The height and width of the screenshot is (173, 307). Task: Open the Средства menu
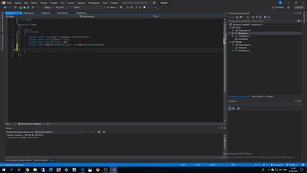[x=81, y=3]
